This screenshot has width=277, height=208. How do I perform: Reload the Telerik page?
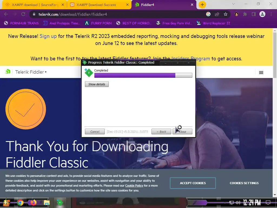[23, 14]
